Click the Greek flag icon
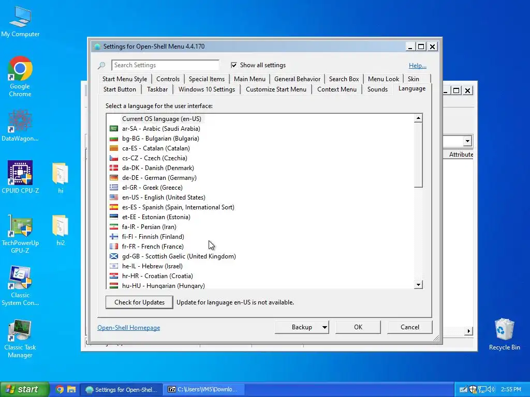The height and width of the screenshot is (397, 530). tap(114, 187)
